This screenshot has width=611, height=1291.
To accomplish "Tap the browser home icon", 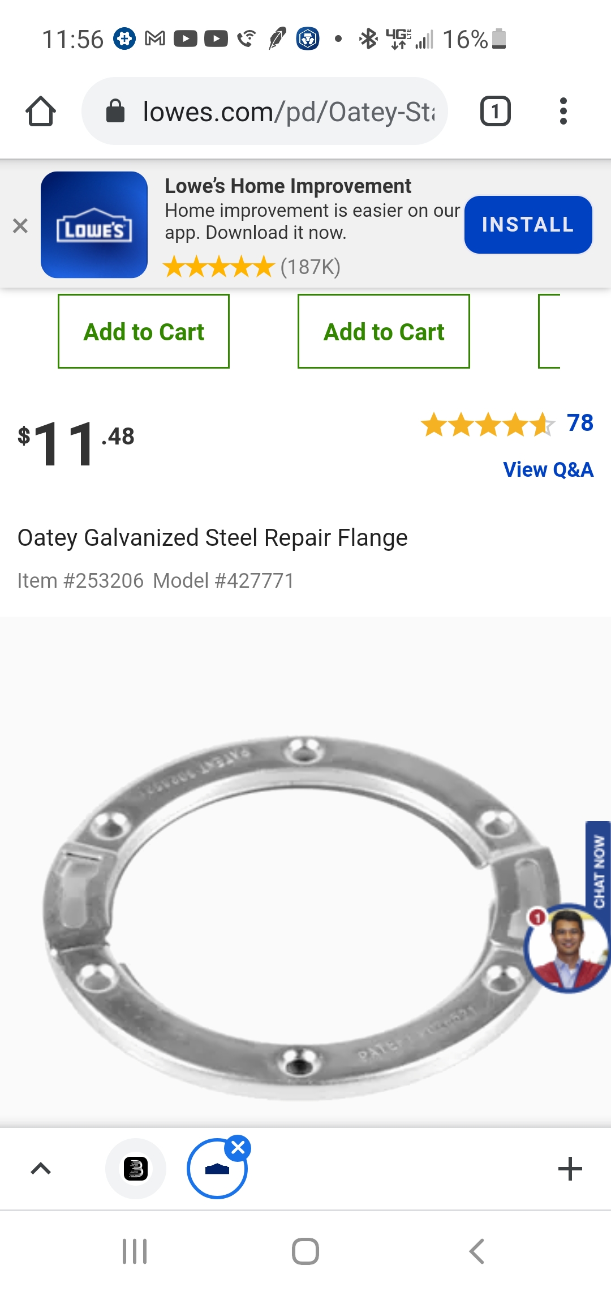I will click(41, 112).
